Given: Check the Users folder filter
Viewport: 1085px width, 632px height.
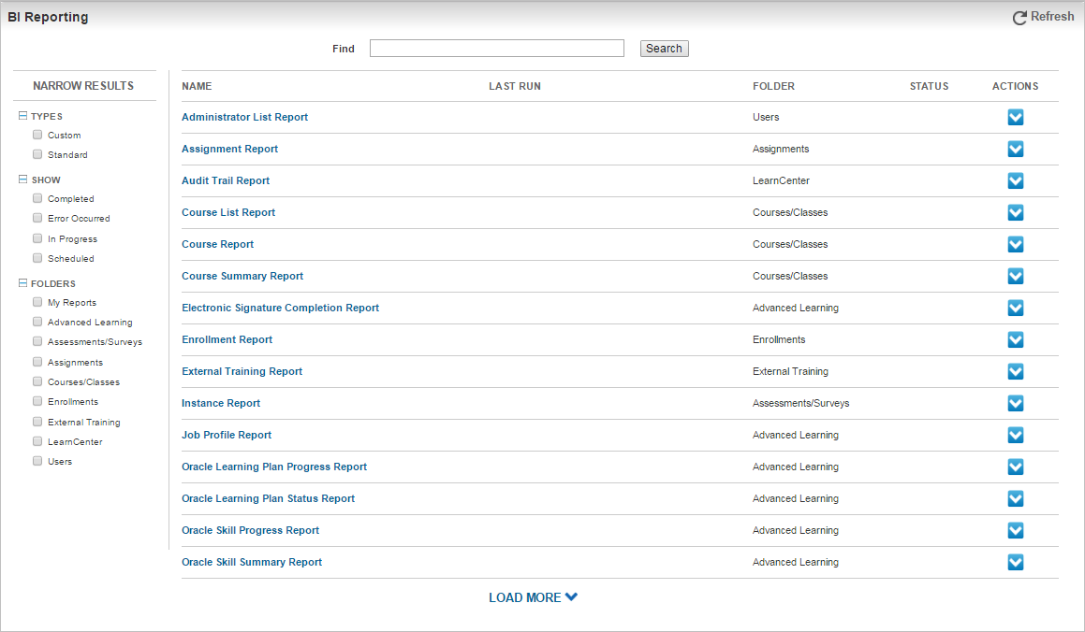Looking at the screenshot, I should (x=37, y=461).
